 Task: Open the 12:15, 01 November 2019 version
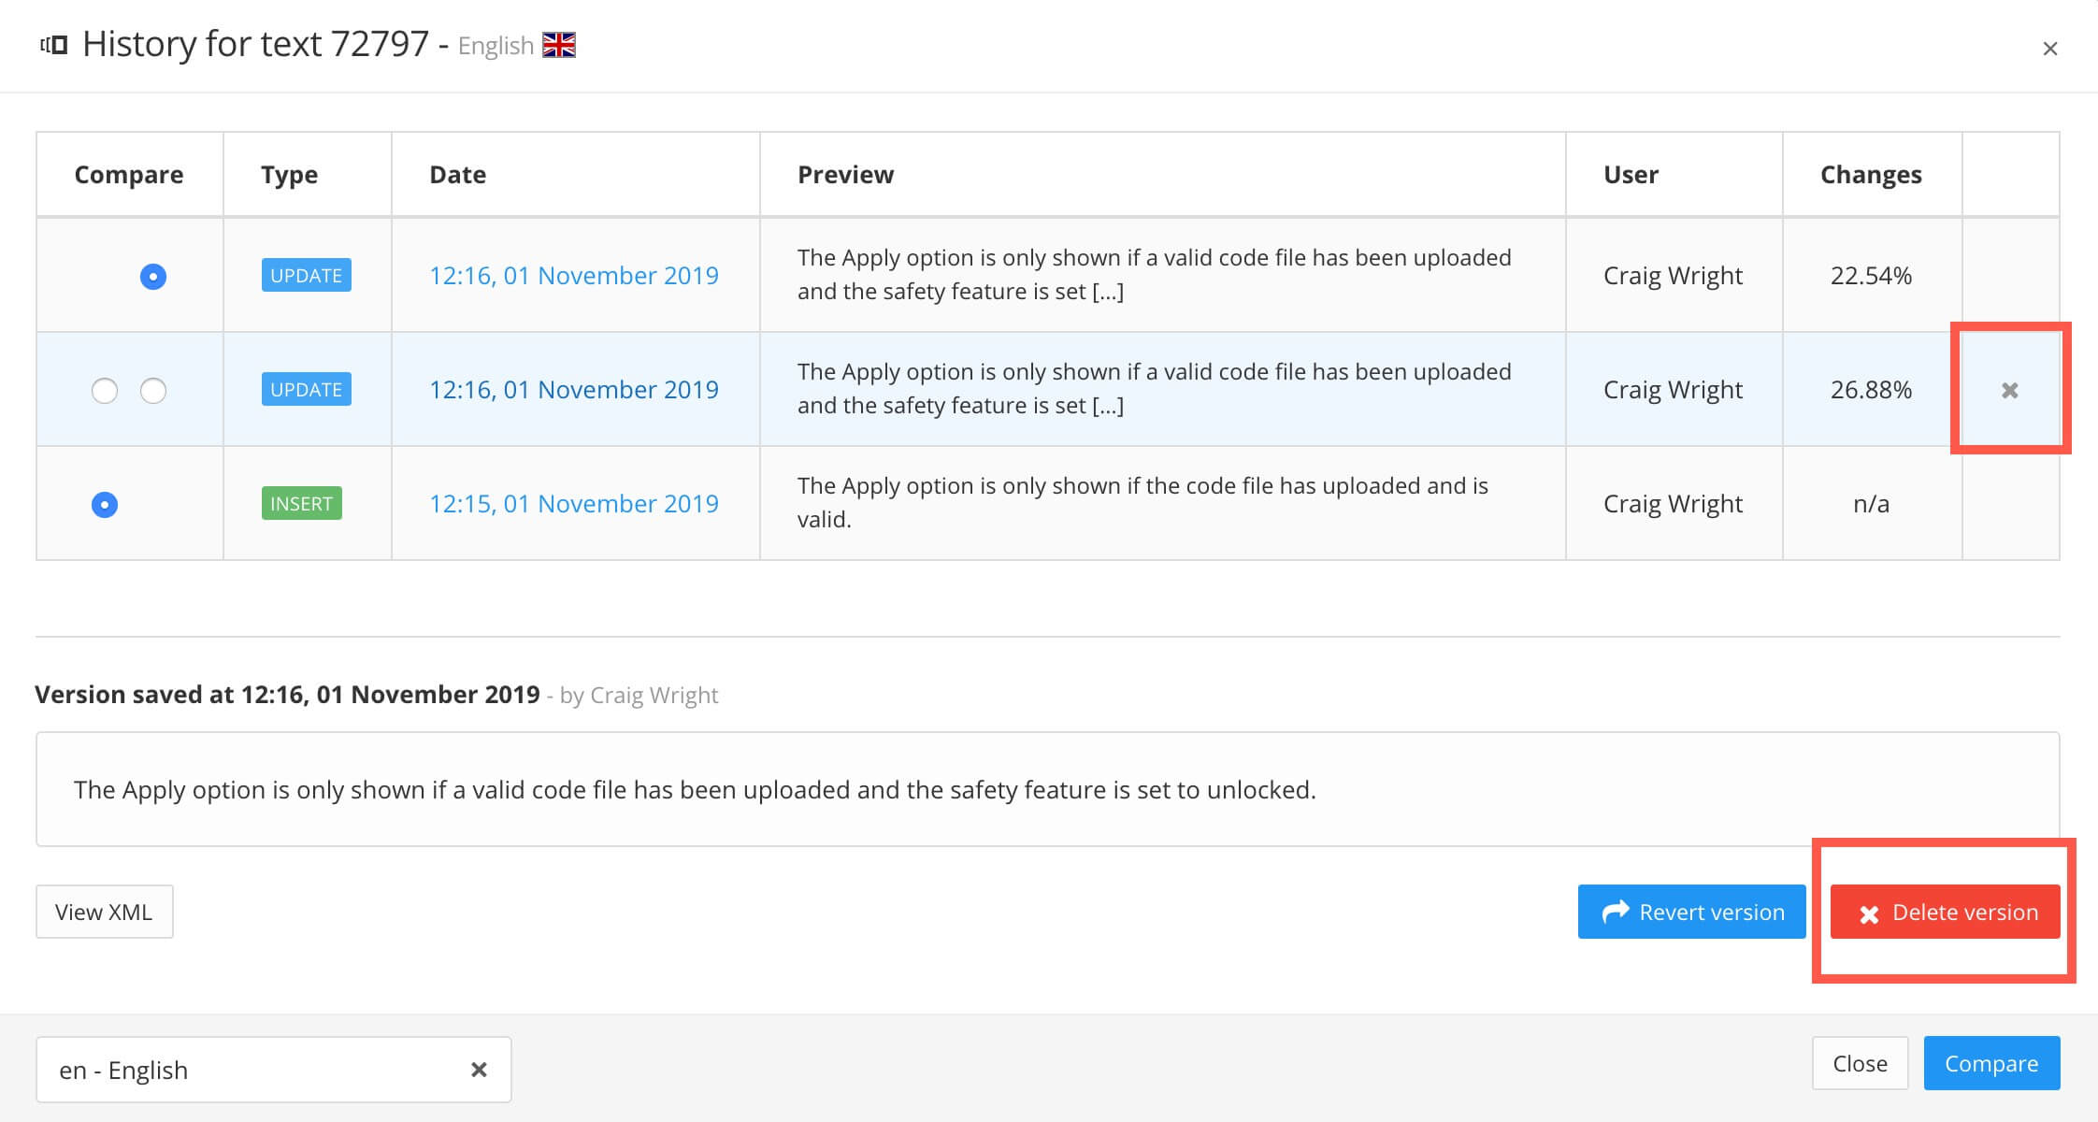pos(573,504)
